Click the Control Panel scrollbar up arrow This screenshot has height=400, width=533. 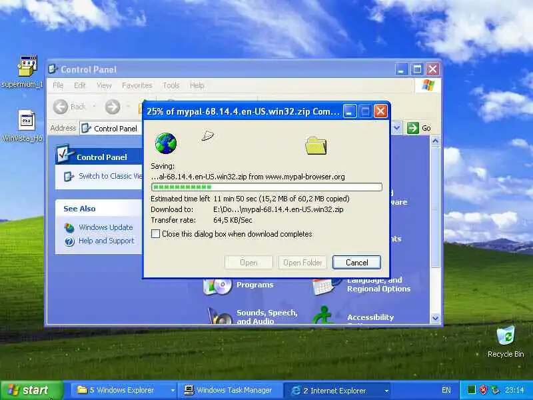coord(436,141)
